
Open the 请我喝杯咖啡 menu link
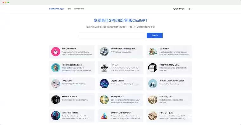(x=79, y=9)
